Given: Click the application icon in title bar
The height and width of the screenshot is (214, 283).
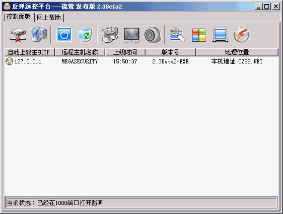Looking at the screenshot, I should 7,7.
